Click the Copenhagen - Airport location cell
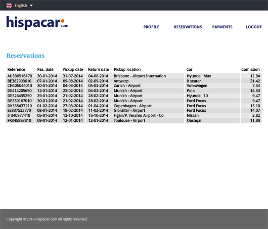This screenshot has width=268, height=229. pyautogui.click(x=148, y=106)
